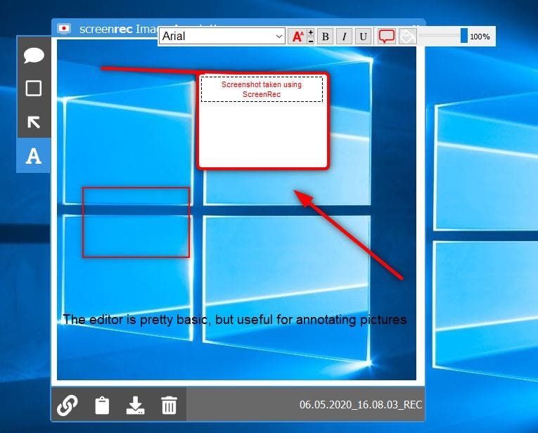
Task: Click inside the dashed comment text box
Action: [x=262, y=89]
